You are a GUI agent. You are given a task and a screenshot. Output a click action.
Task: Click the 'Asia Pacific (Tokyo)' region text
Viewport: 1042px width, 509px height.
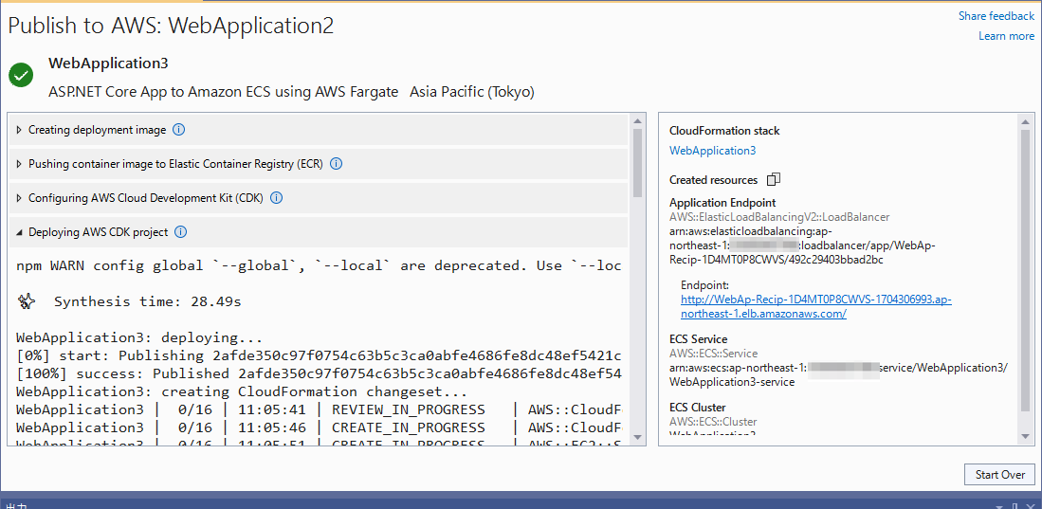click(x=472, y=92)
